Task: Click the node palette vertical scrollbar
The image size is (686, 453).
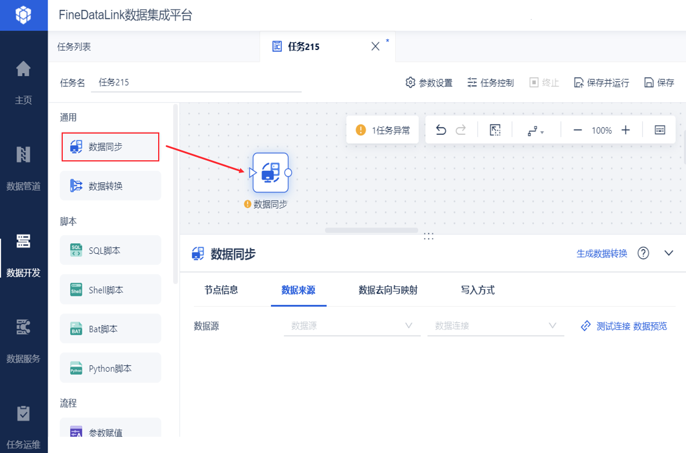Action: pos(176,194)
